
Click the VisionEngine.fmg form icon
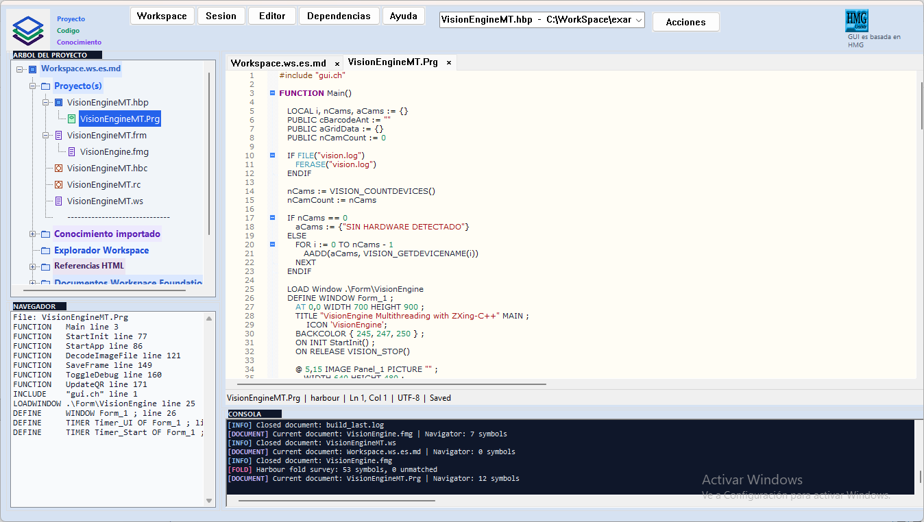pyautogui.click(x=71, y=151)
